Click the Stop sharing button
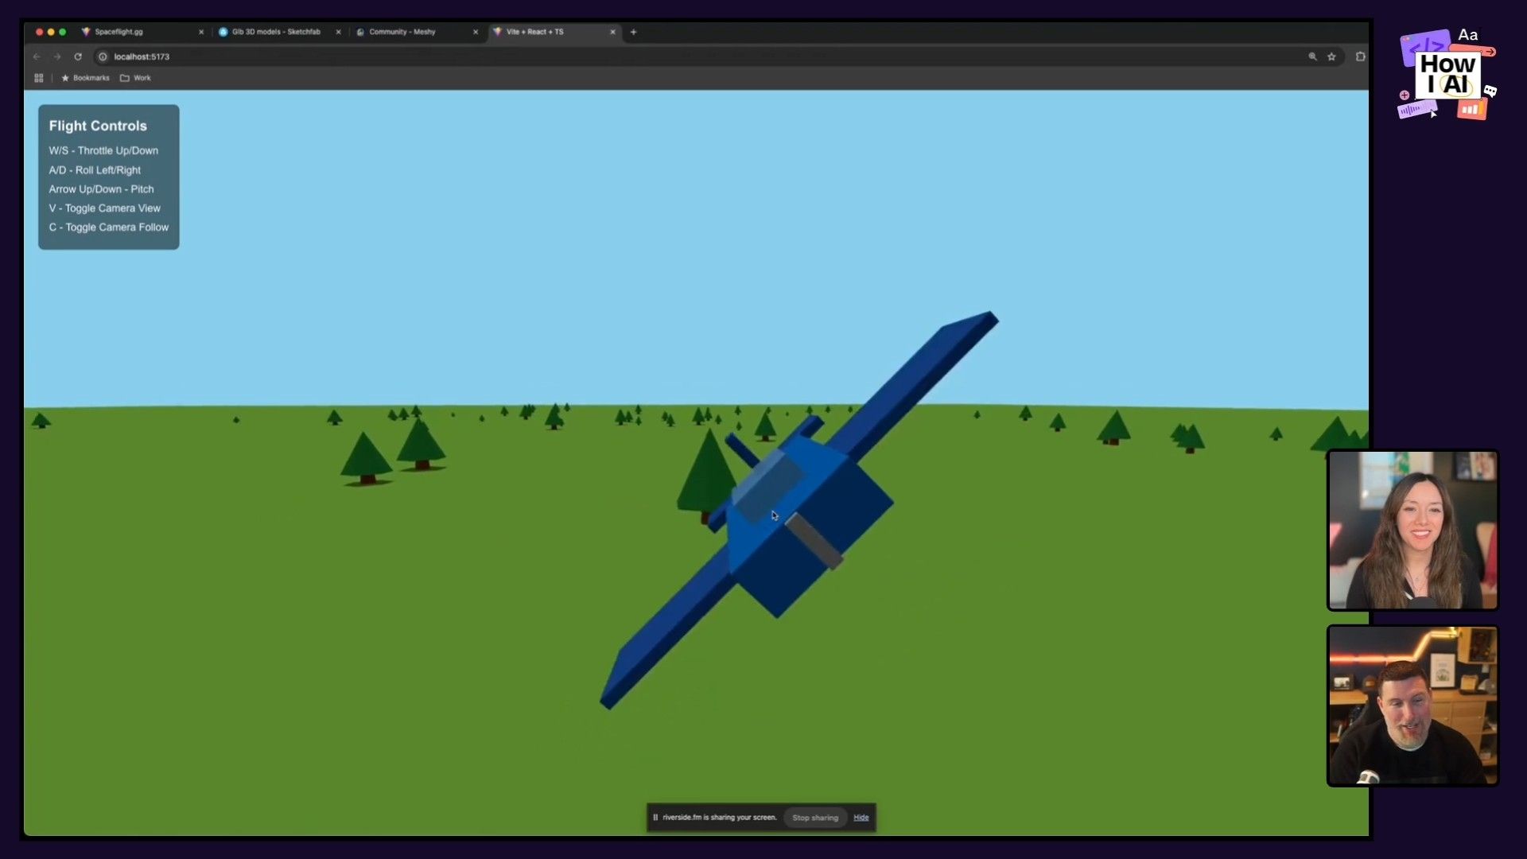1527x859 pixels. [815, 818]
